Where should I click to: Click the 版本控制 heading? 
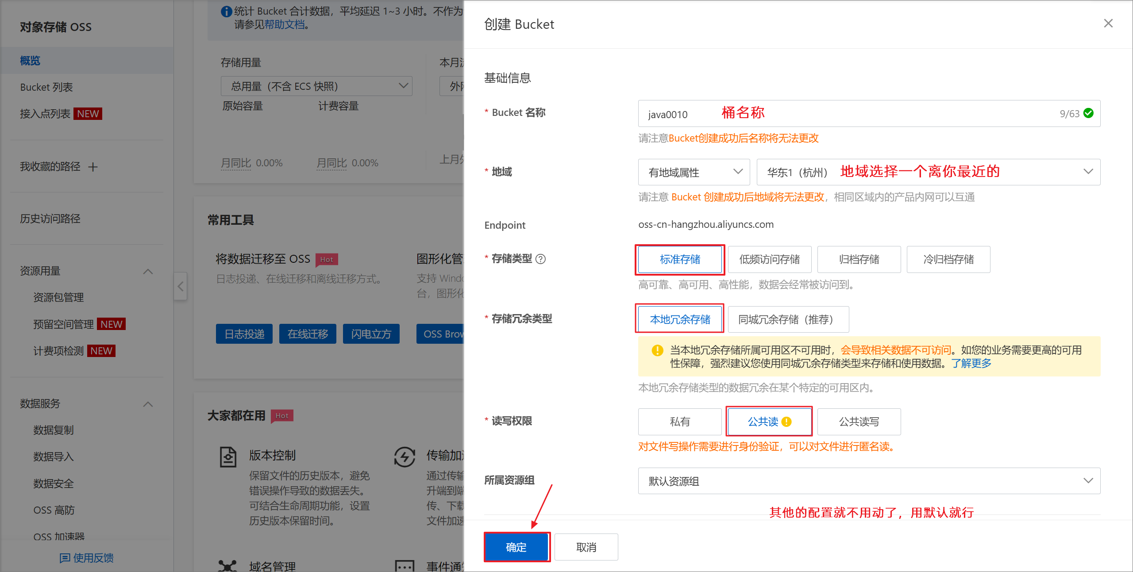272,455
